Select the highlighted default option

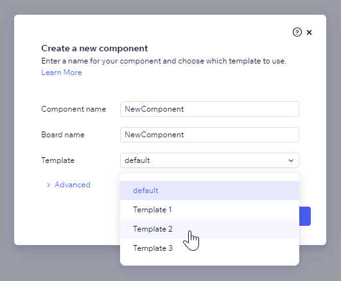tap(209, 191)
